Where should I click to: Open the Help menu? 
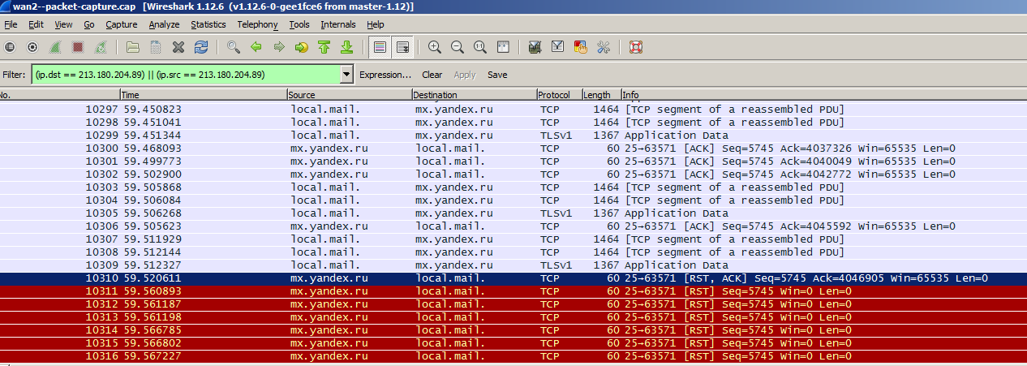(x=375, y=25)
